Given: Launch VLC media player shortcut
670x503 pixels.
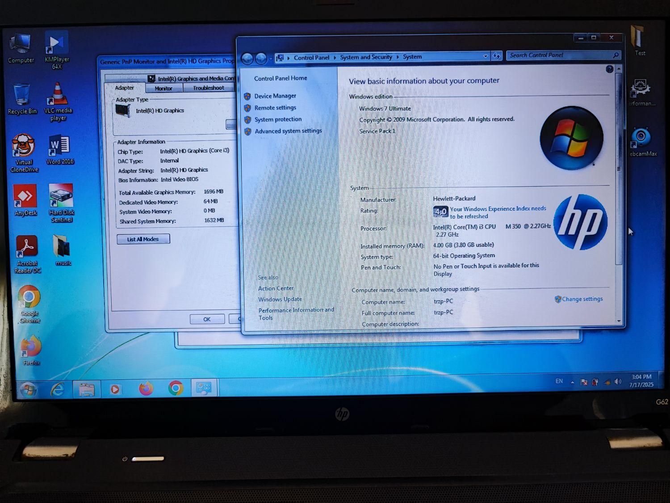Looking at the screenshot, I should click(58, 102).
